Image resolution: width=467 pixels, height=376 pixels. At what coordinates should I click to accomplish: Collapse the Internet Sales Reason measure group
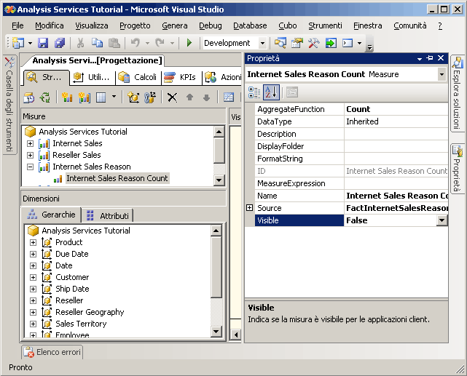[31, 167]
